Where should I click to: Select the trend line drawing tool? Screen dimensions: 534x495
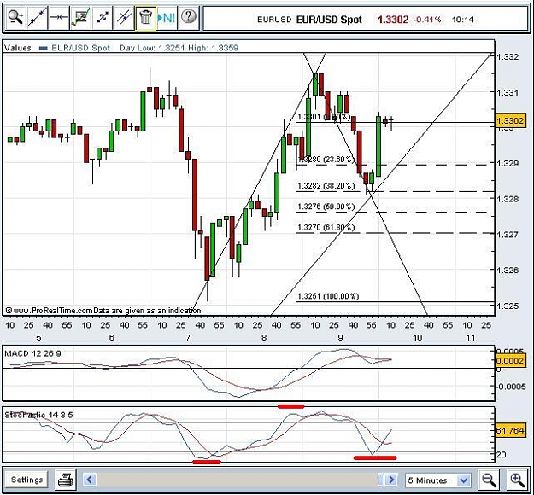(x=37, y=17)
